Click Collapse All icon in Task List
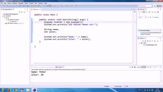The width and height of the screenshot is (163, 92). pos(155,12)
